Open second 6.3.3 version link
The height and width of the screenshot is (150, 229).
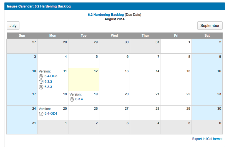48,87
